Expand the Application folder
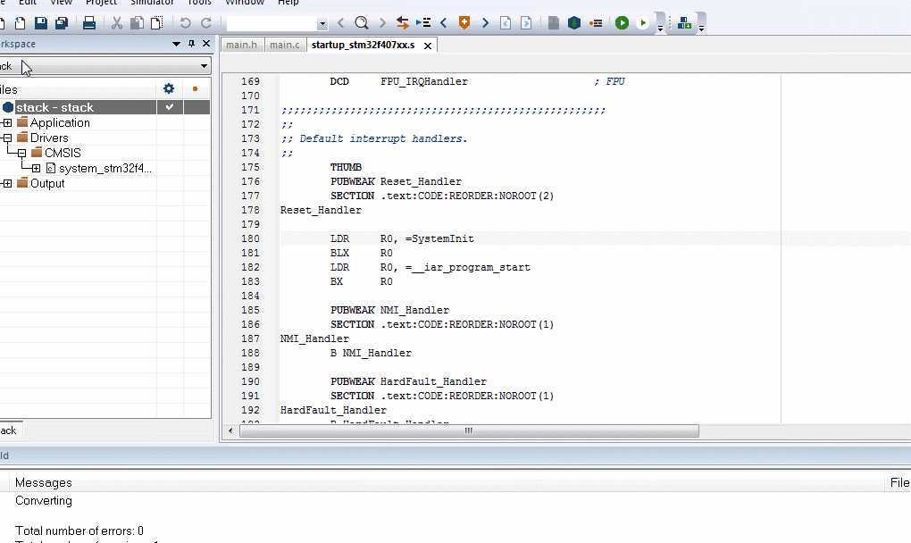 click(x=7, y=122)
